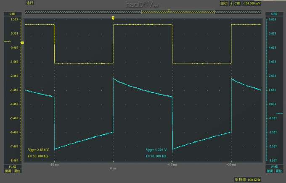This screenshot has height=183, width=286.
Task: Click the cyan CH2 zero-level indicator on right scale
Action: click(x=279, y=113)
